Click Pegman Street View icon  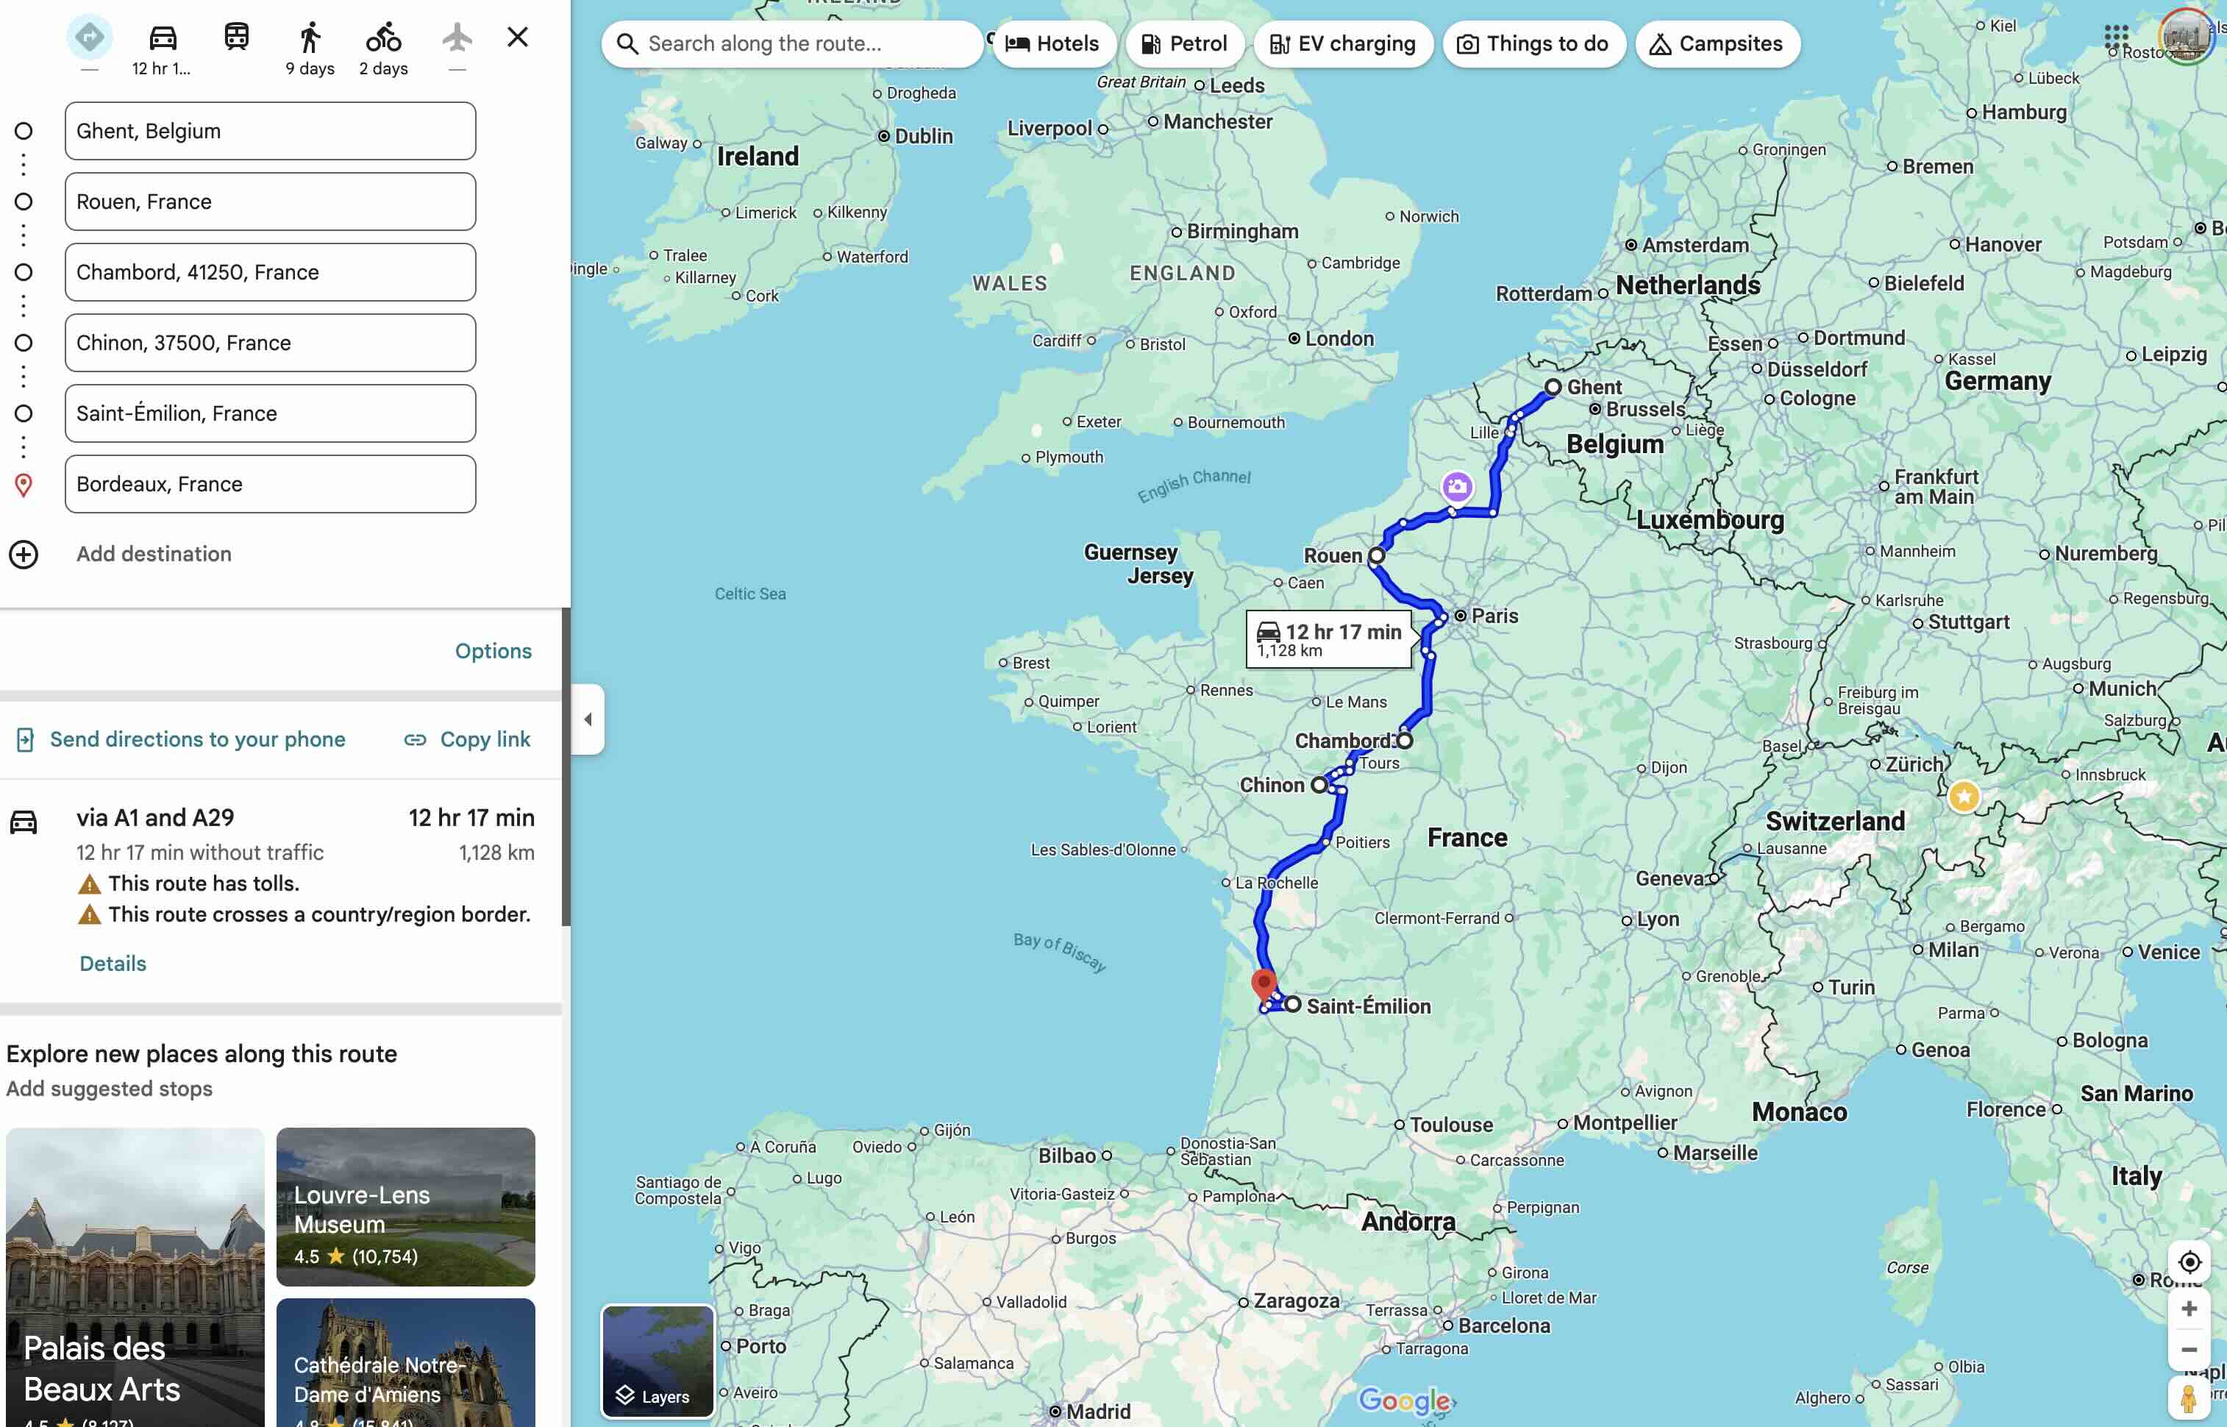[2188, 1398]
